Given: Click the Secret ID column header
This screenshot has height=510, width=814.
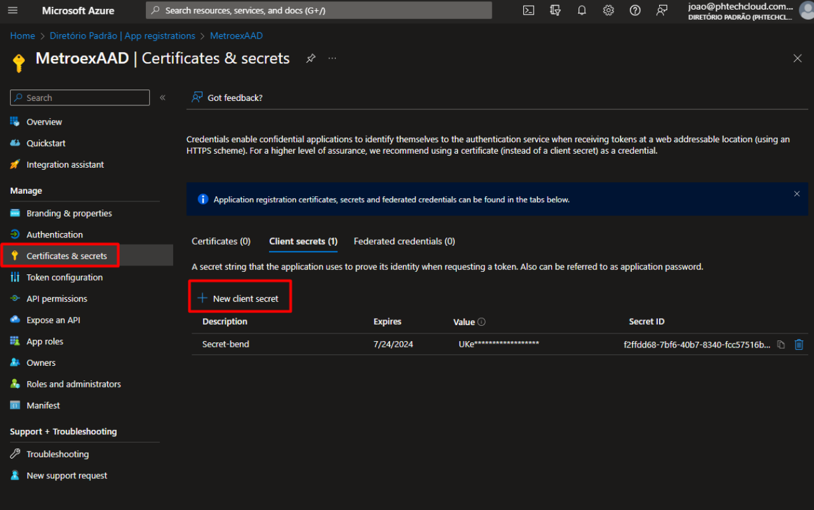Looking at the screenshot, I should pos(647,321).
